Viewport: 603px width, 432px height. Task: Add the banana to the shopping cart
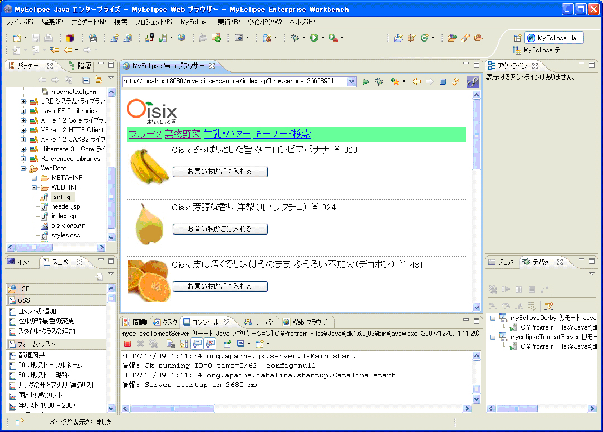pyautogui.click(x=220, y=172)
